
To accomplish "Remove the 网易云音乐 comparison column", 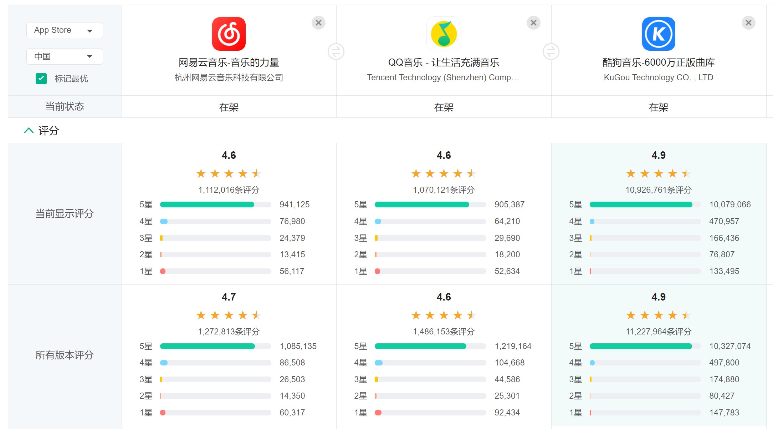I will tap(318, 22).
